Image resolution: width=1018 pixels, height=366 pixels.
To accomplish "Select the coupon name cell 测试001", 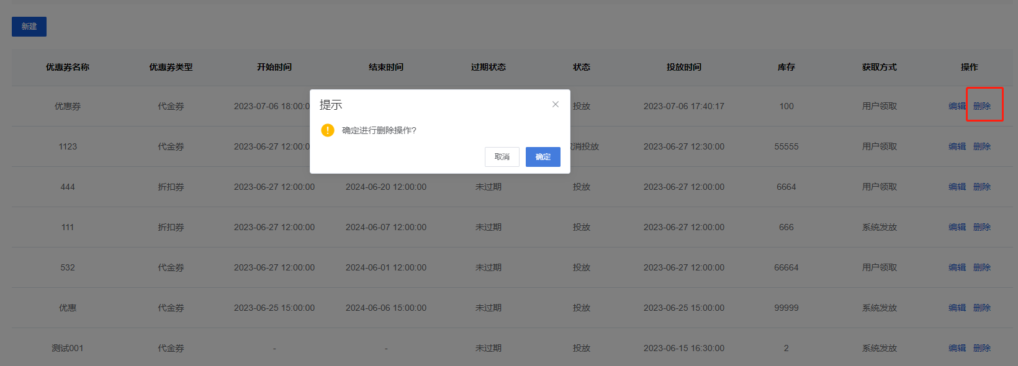I will coord(68,348).
